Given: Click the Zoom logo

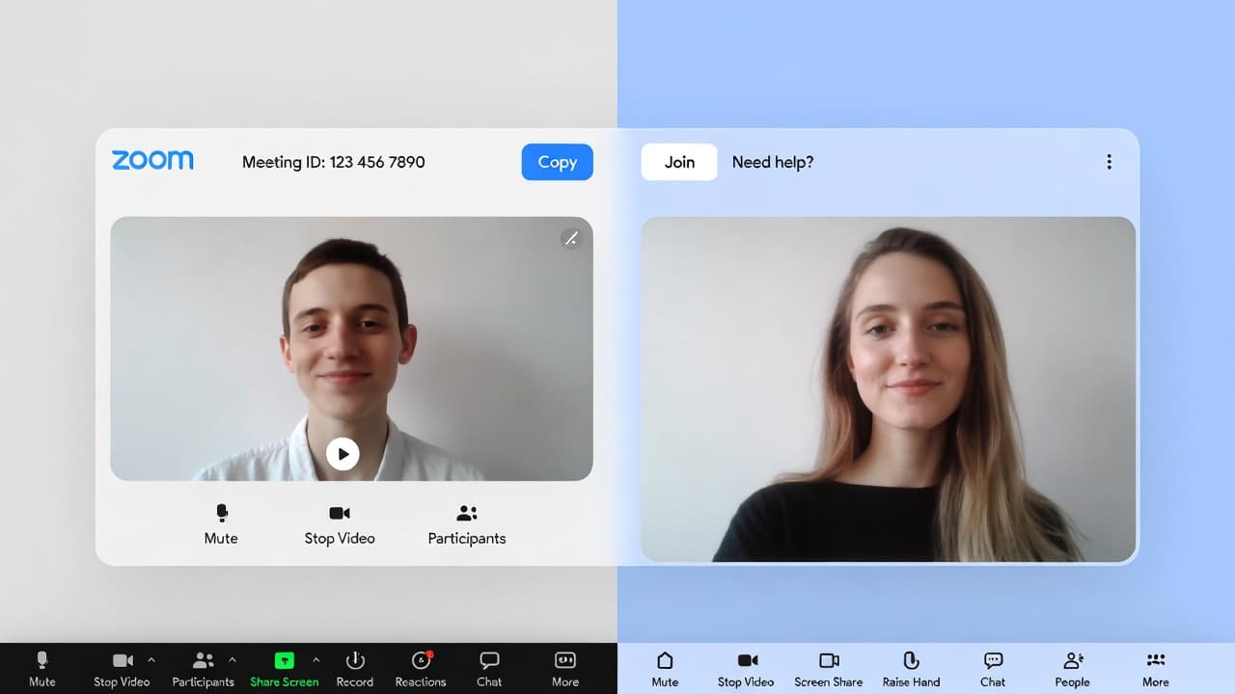Looking at the screenshot, I should coord(151,161).
